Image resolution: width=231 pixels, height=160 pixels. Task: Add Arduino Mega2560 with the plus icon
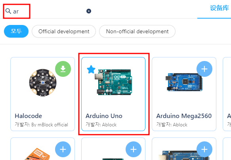[x=204, y=69]
